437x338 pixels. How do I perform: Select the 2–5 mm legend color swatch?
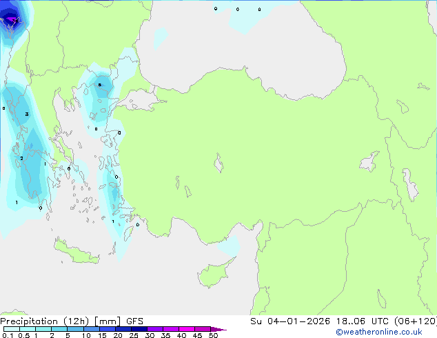click(59, 329)
